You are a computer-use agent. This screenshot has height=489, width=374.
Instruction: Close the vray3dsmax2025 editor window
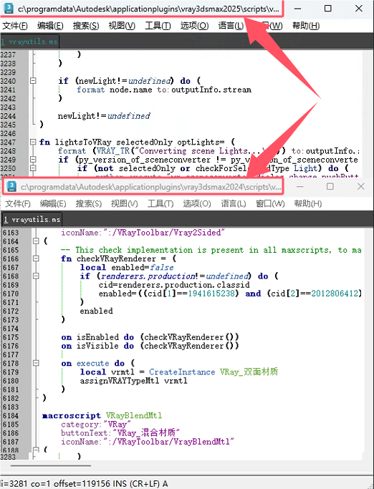click(359, 9)
